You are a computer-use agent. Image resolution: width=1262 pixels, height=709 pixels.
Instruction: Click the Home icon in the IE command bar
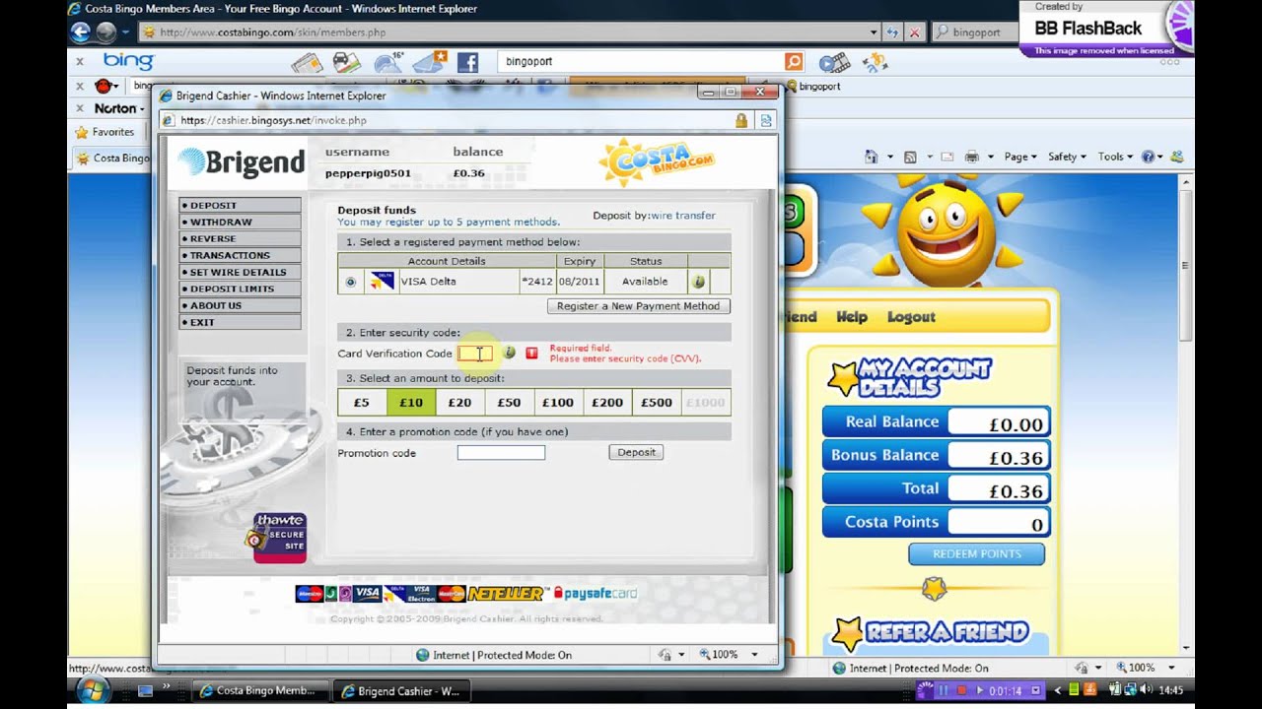click(871, 157)
